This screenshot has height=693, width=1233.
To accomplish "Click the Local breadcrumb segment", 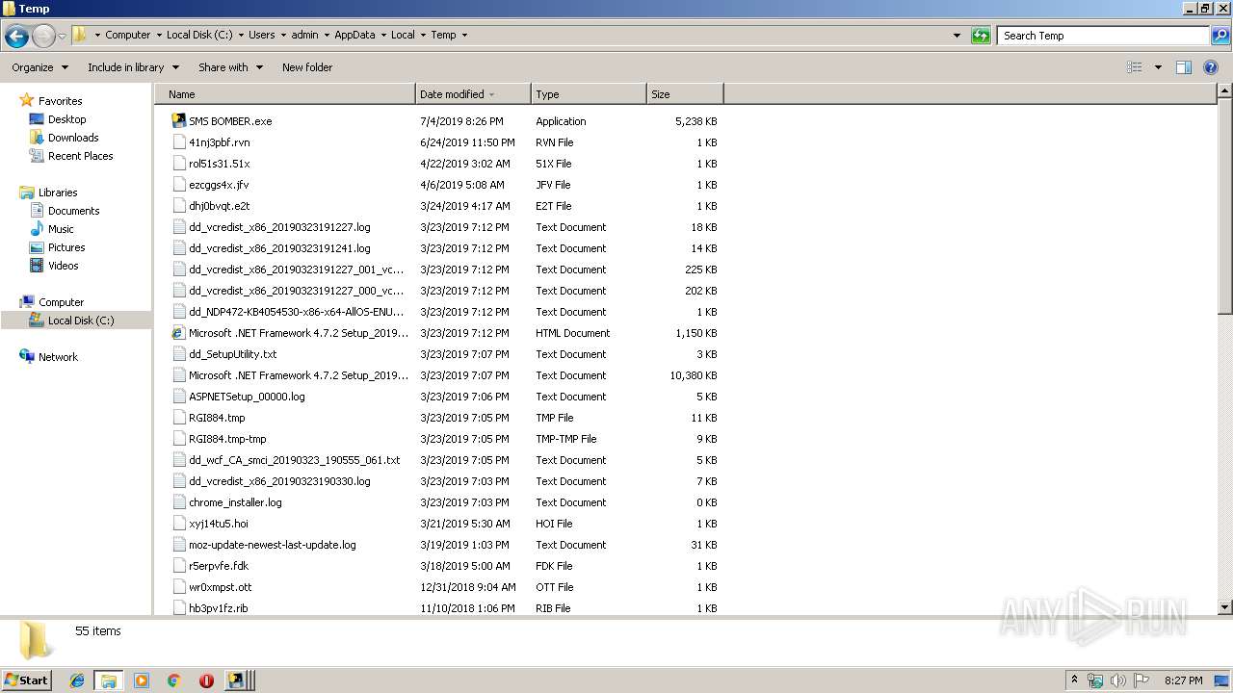I will [x=403, y=35].
